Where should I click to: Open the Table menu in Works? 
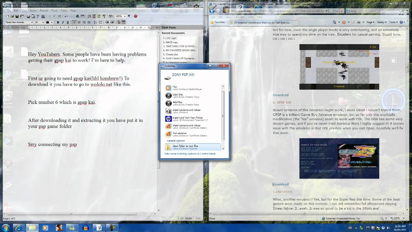pos(64,11)
